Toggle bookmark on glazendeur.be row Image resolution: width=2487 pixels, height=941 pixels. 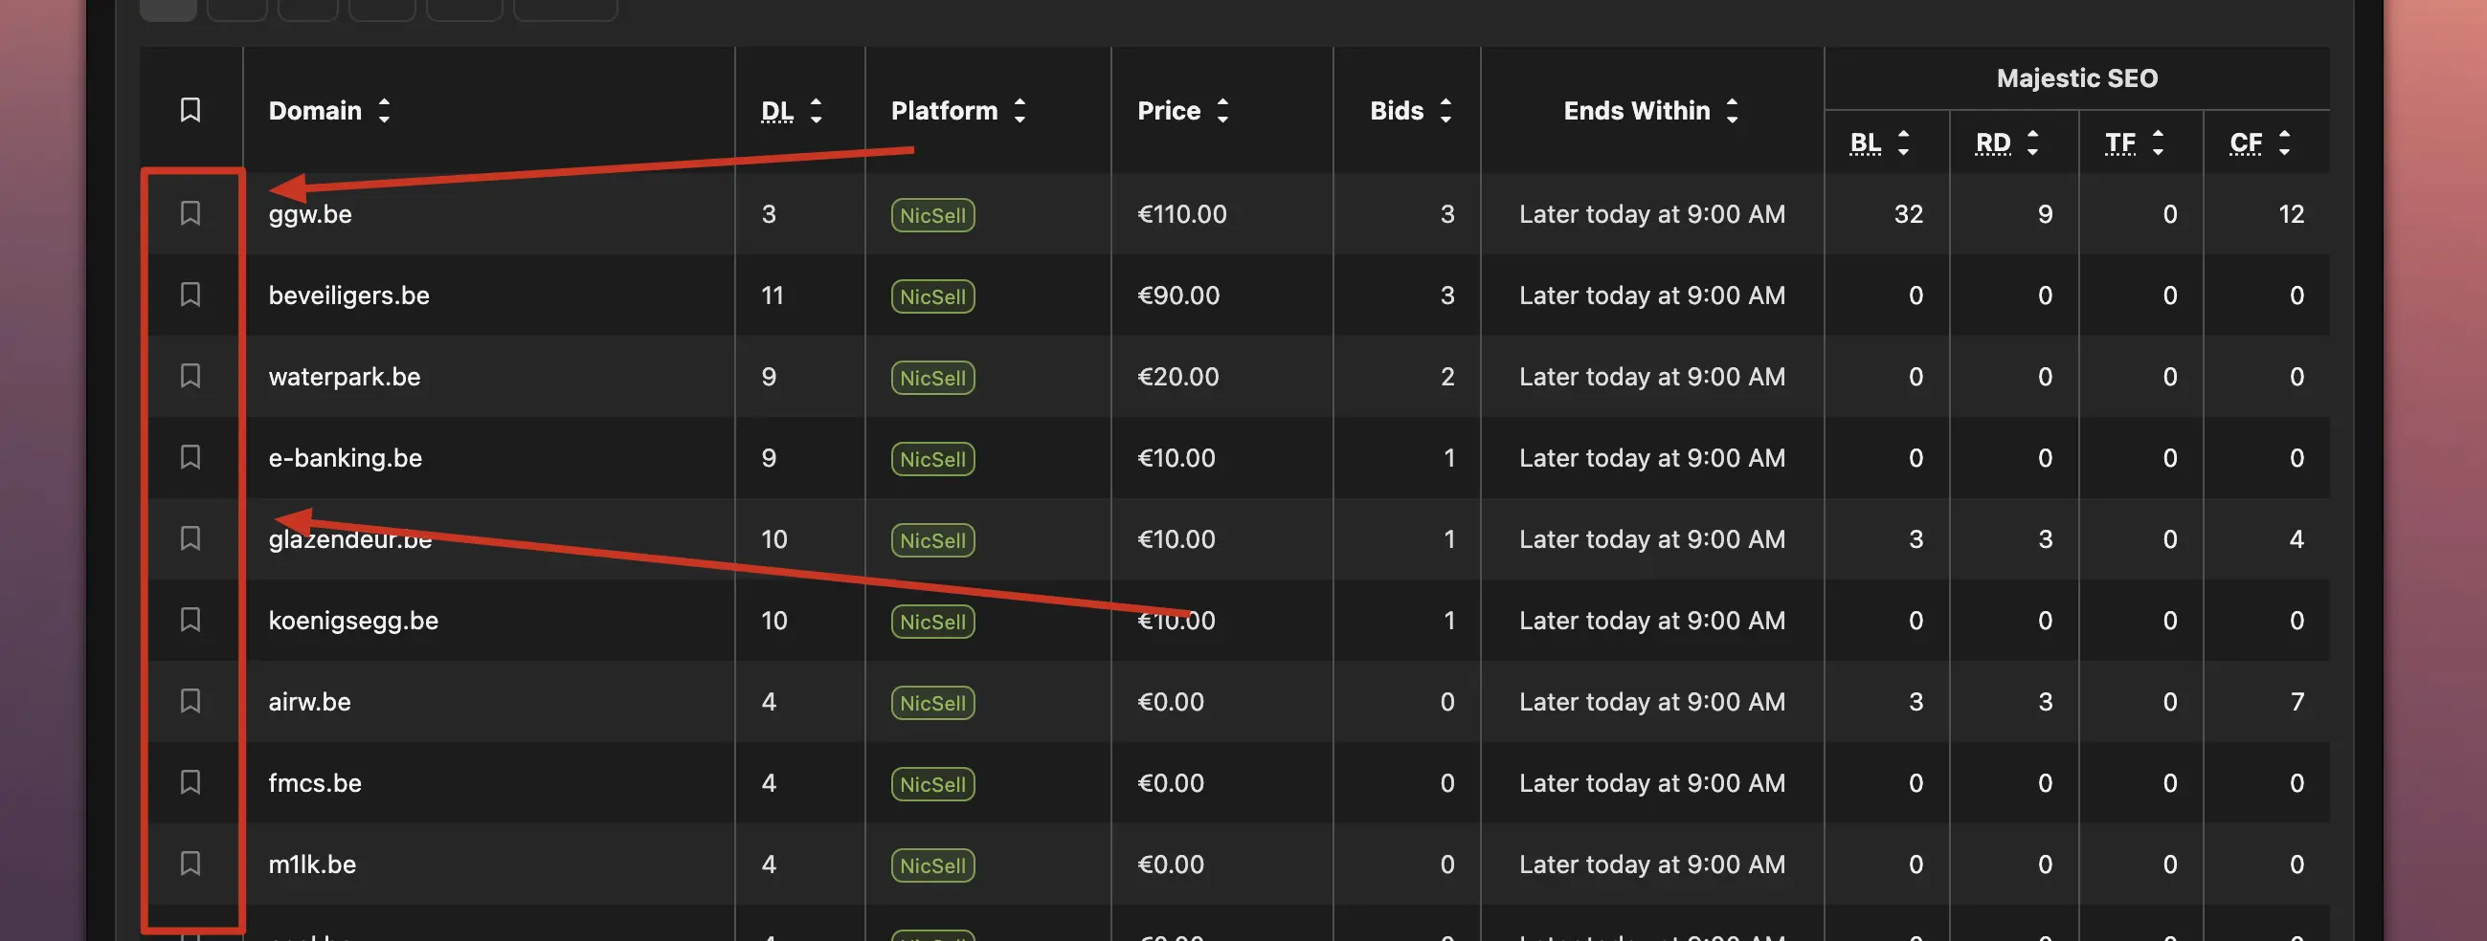pos(190,538)
